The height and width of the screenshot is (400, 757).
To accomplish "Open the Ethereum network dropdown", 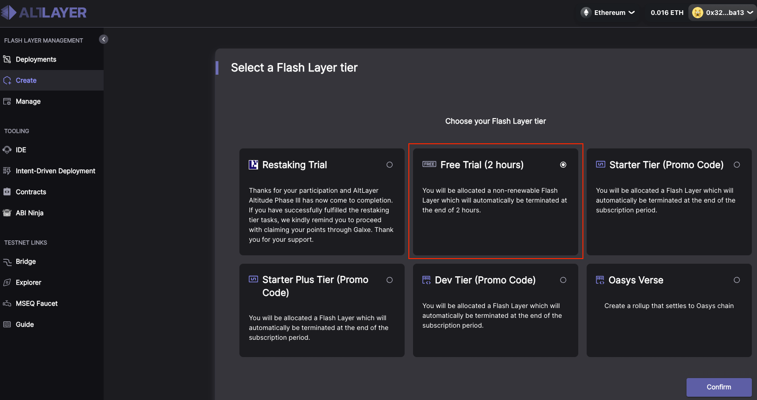I will (x=609, y=13).
